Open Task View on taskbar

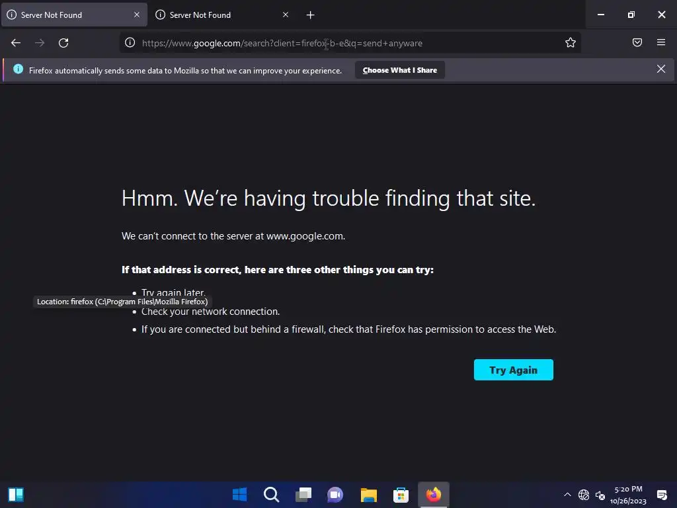(x=303, y=494)
